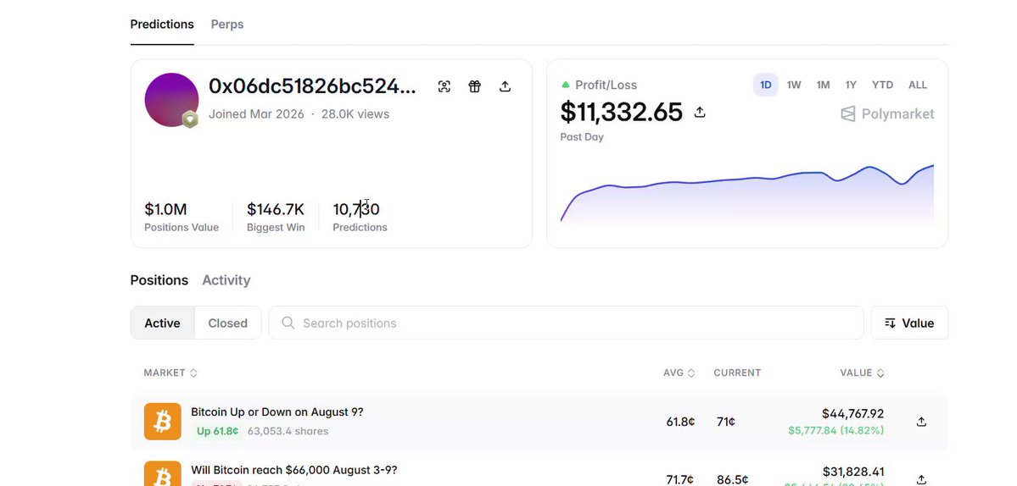This screenshot has height=486, width=1017.
Task: Click the Search positions field
Action: (567, 323)
